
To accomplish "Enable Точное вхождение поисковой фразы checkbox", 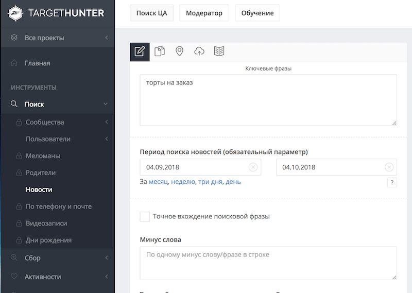I will pyautogui.click(x=145, y=217).
